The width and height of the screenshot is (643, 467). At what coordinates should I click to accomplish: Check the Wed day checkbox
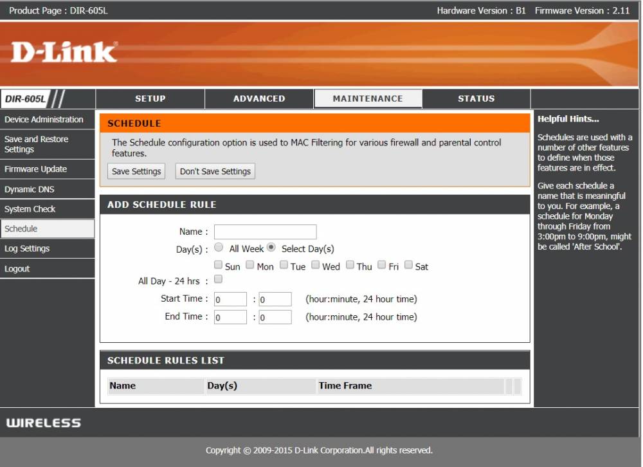point(315,264)
